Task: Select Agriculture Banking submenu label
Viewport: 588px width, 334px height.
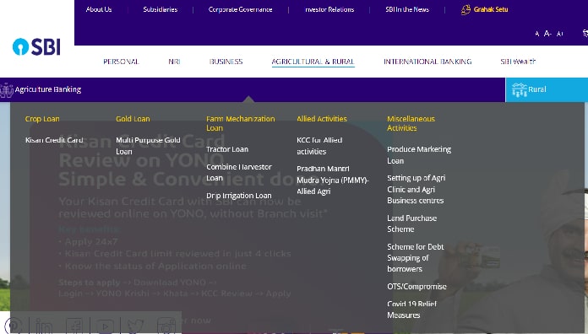Action: 48,89
